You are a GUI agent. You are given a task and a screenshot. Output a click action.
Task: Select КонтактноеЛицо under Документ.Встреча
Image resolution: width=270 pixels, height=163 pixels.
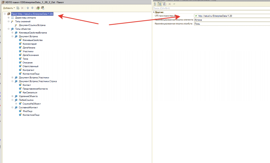point(31,74)
